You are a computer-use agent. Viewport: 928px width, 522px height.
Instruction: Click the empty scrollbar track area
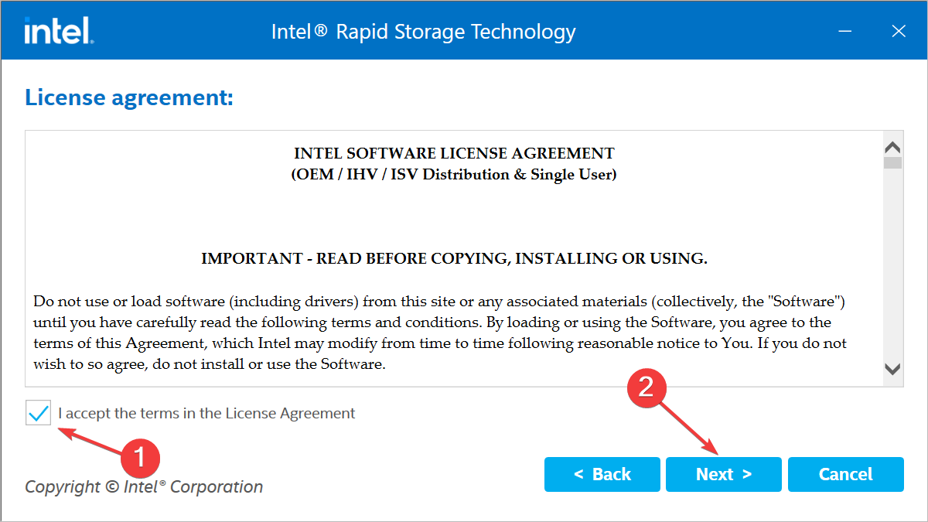tap(893, 264)
